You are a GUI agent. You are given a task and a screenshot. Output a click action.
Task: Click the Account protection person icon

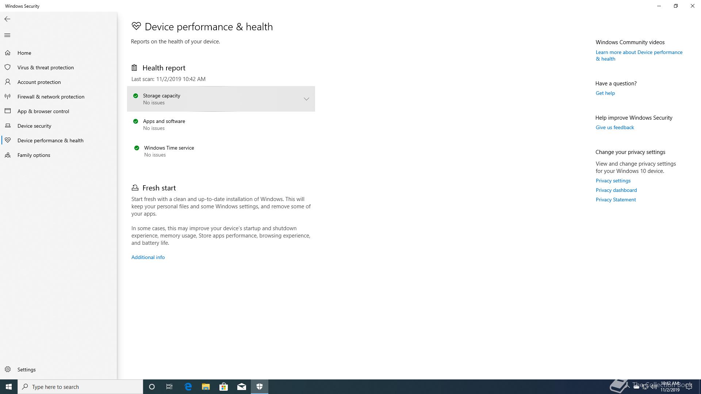tap(8, 82)
